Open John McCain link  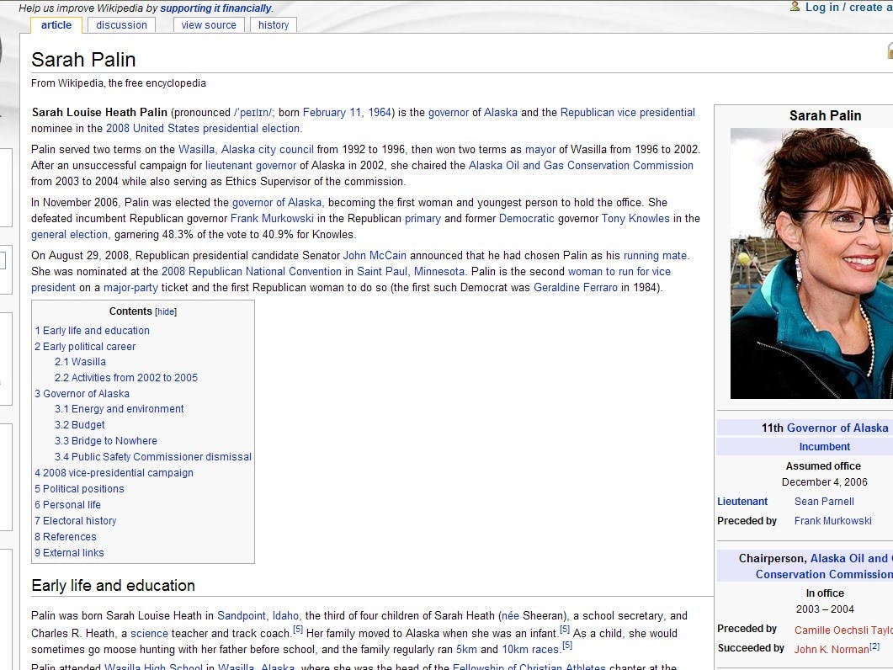tap(375, 255)
